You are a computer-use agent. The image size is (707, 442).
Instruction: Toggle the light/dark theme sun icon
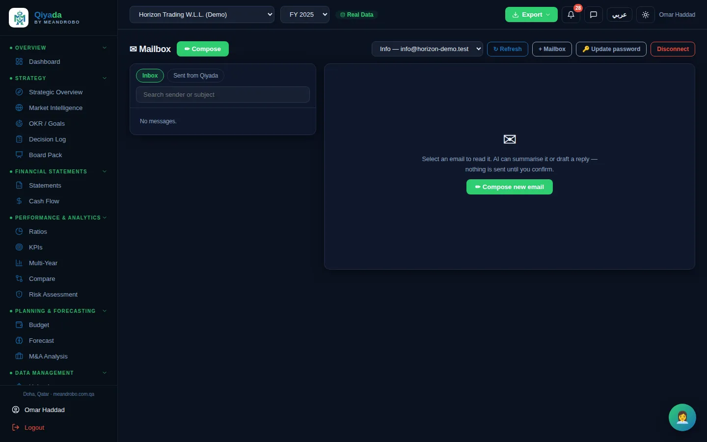tap(646, 15)
